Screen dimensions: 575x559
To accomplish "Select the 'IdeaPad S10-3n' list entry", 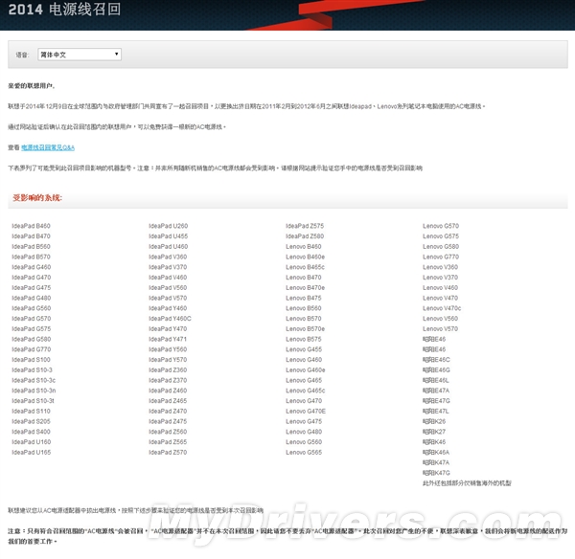I will (34, 391).
